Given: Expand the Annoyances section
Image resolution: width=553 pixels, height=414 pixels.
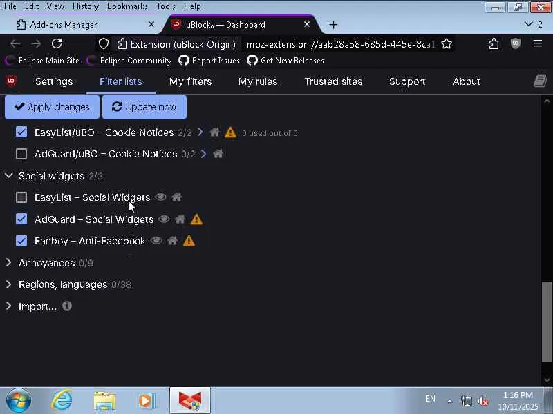Looking at the screenshot, I should (9, 263).
